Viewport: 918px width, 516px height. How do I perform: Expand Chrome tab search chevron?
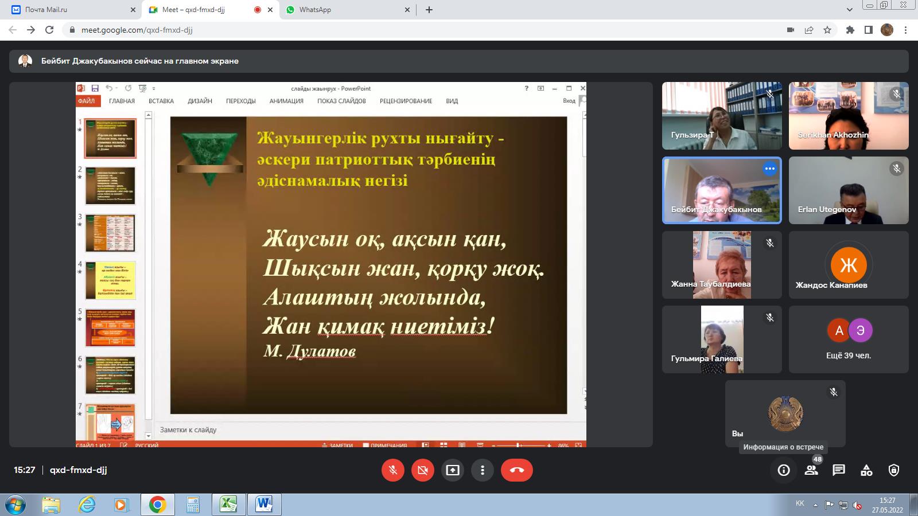850,10
